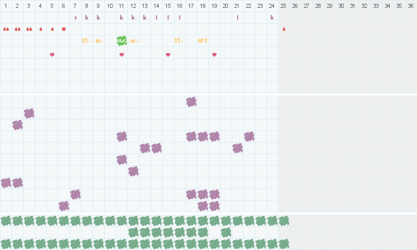Viewport: 417px width, 250px height.
Task: Toggle the purple mark on day 3
Action: click(x=29, y=113)
